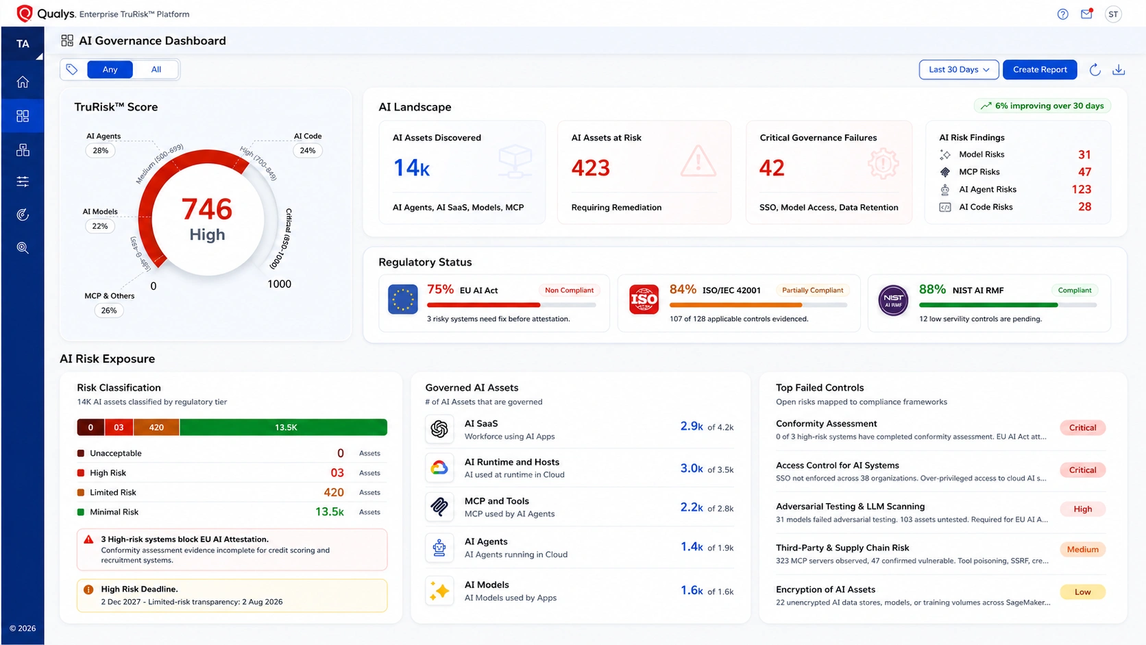Click the Compliant status badge
This screenshot has width=1146, height=645.
coord(1075,290)
